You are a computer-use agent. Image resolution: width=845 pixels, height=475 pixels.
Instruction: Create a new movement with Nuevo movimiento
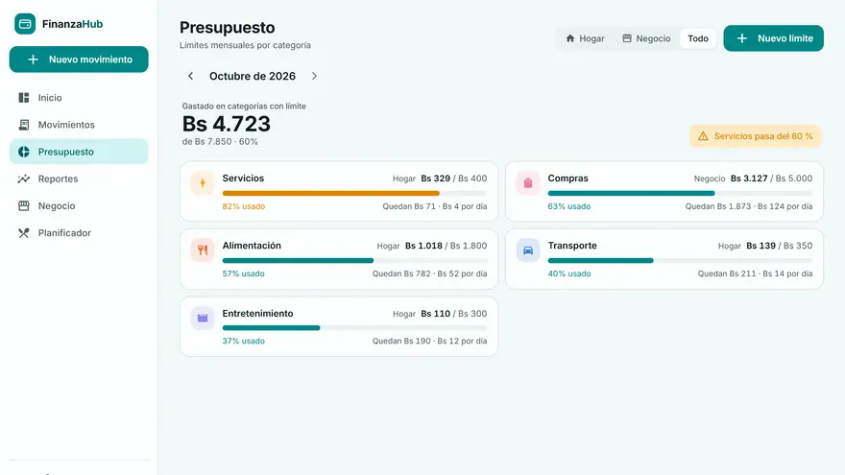point(79,59)
